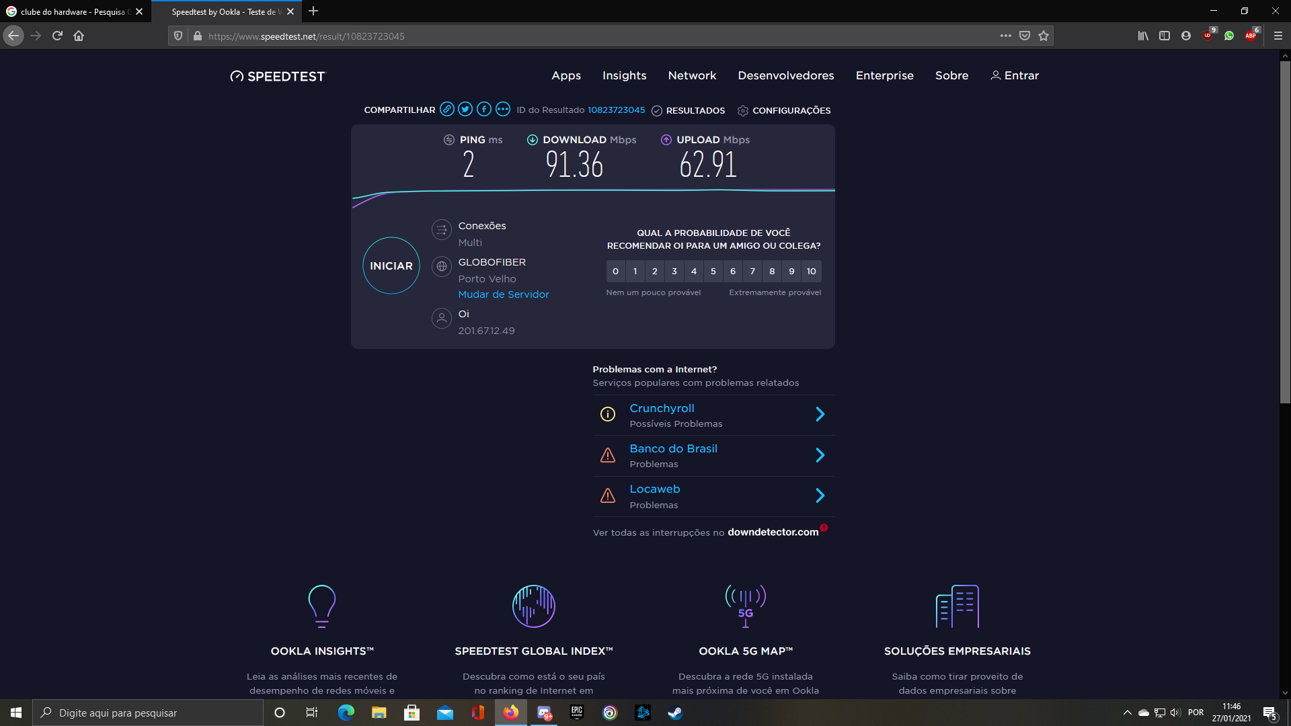Click the ISP user icon beside Oi
This screenshot has width=1291, height=726.
pyautogui.click(x=442, y=318)
